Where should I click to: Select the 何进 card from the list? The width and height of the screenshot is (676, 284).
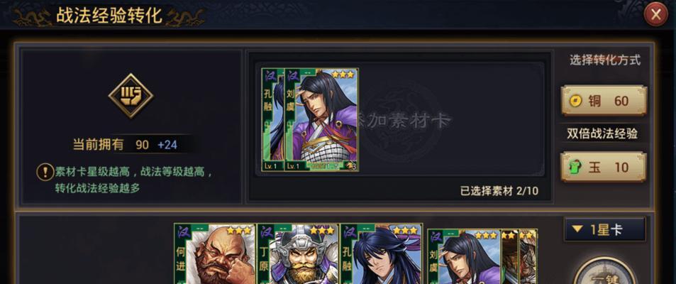click(215, 253)
